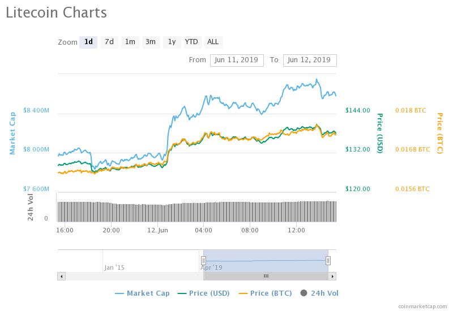
Task: Toggle 24h Vol series in legend
Action: (319, 293)
